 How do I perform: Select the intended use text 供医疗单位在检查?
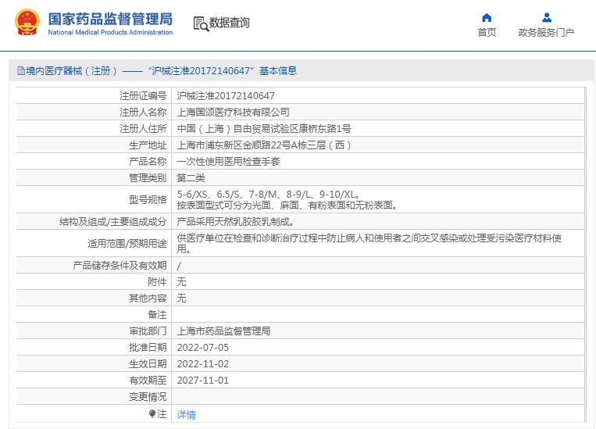coord(369,243)
